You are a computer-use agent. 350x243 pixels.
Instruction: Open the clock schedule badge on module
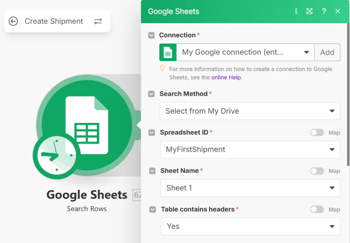(57, 155)
